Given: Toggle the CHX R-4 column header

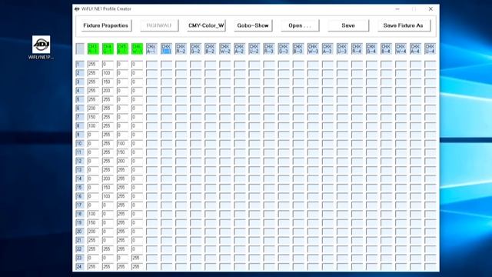Looking at the screenshot, I should click(357, 48).
